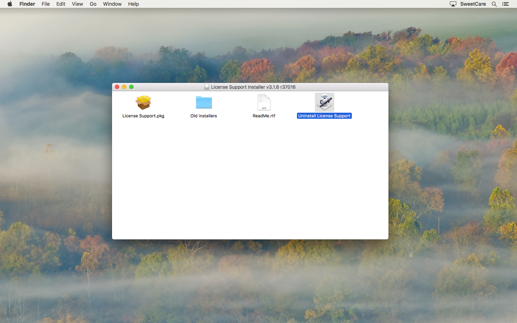Screen dimensions: 517x323
Task: Show Notification Center from menu bar
Action: [506, 4]
